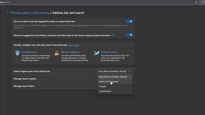This screenshot has width=205, height=115.
Task: Select Google from the list
Action: (x=115, y=87)
